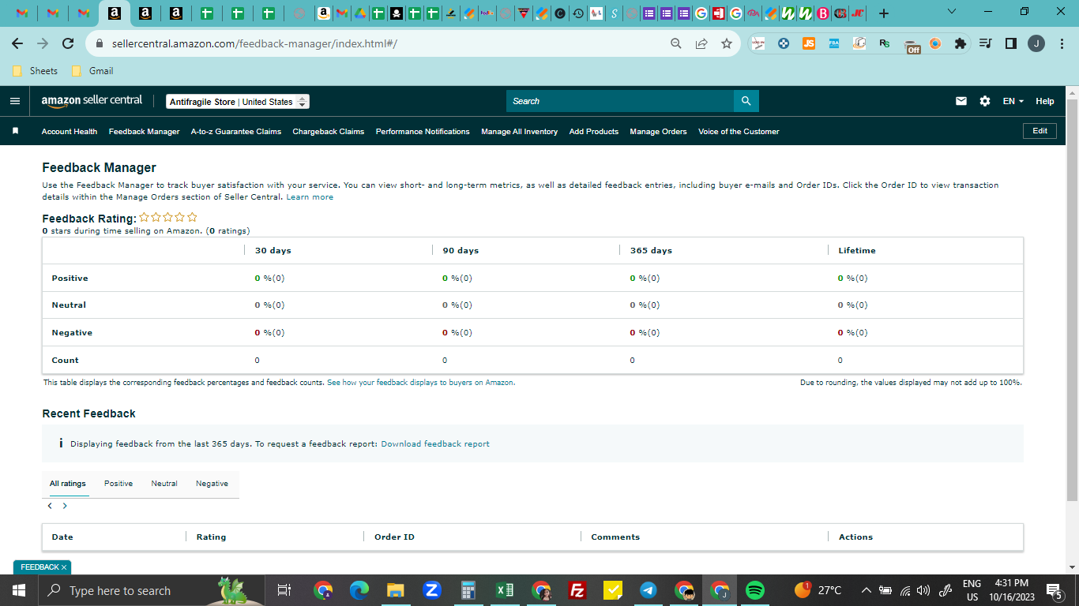Screen dimensions: 1079x606
Task: Open Chrome media control icon
Action: click(985, 43)
